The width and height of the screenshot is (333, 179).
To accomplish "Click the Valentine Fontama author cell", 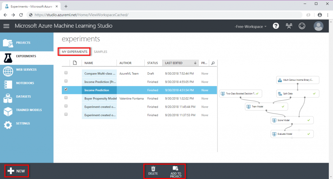I will pos(131,98).
